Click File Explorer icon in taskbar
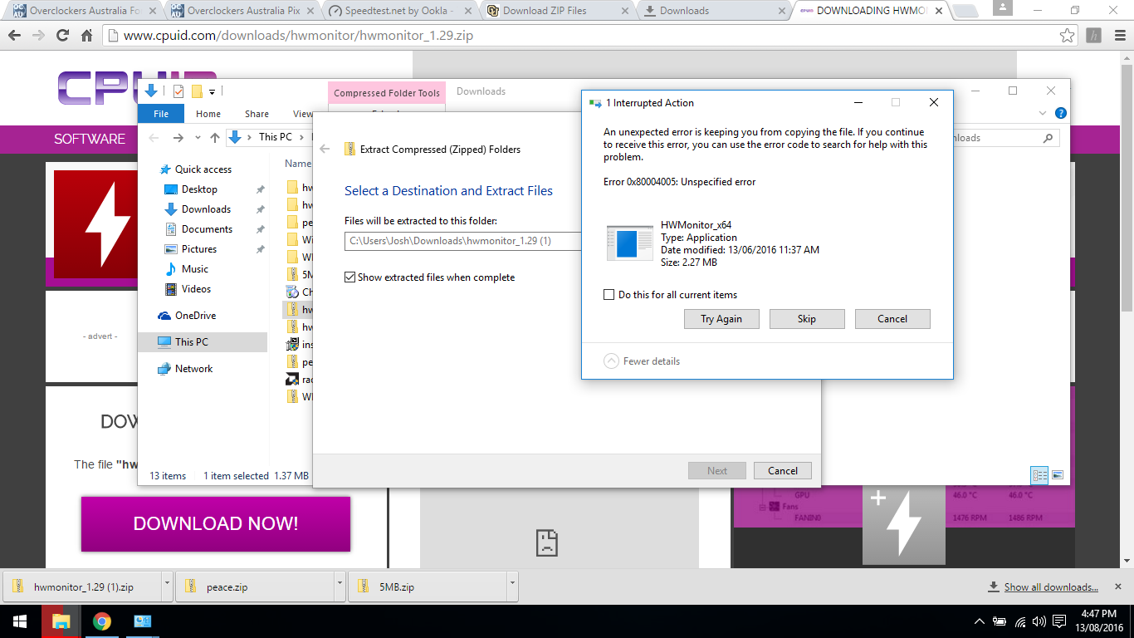Image resolution: width=1134 pixels, height=638 pixels. click(61, 621)
